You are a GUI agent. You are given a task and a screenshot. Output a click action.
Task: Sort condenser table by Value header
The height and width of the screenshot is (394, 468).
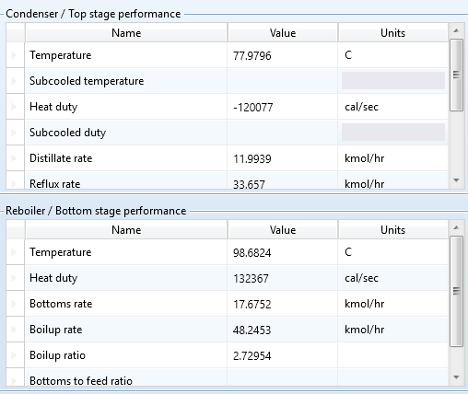tap(283, 32)
